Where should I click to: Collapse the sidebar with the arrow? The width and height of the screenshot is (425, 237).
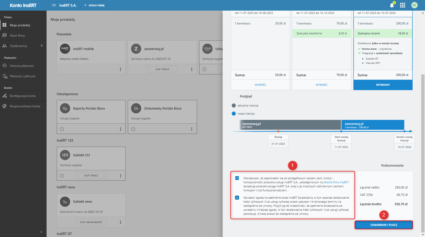(x=41, y=232)
